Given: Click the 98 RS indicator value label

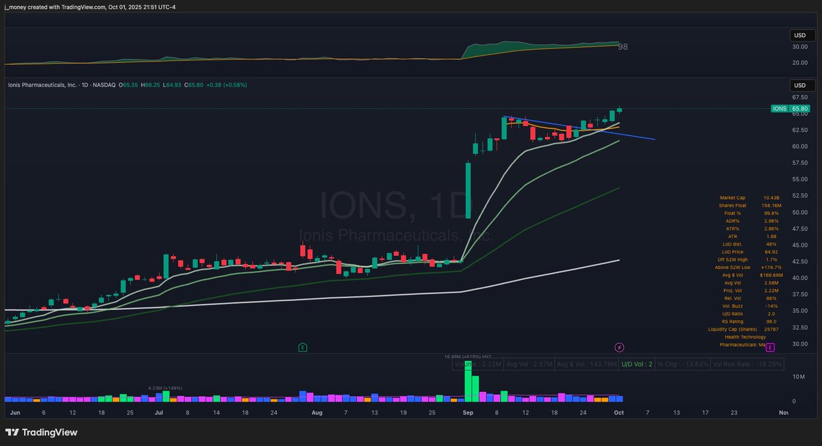Looking at the screenshot, I should (623, 47).
